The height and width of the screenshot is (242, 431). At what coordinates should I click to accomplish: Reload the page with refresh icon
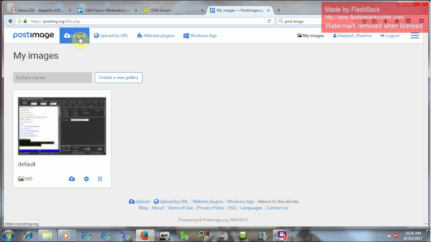(x=269, y=21)
